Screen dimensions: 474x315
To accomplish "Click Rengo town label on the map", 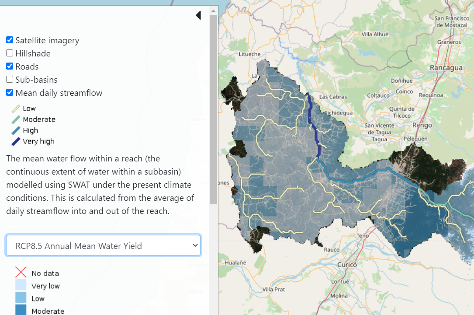I will [x=422, y=125].
